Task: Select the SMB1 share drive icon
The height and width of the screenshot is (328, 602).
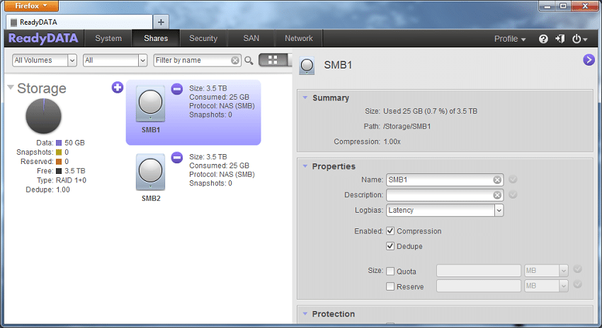Action: click(150, 104)
